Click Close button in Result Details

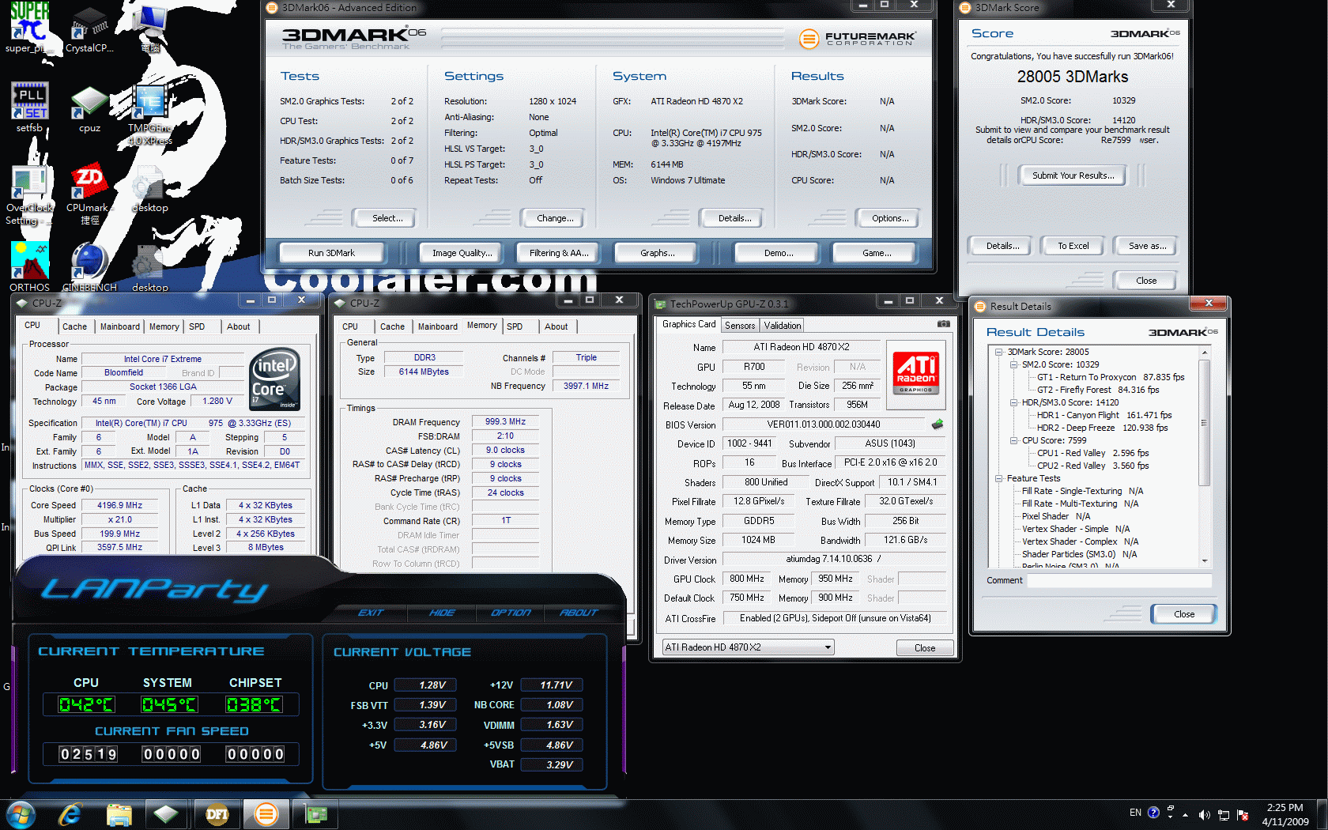tap(1183, 614)
